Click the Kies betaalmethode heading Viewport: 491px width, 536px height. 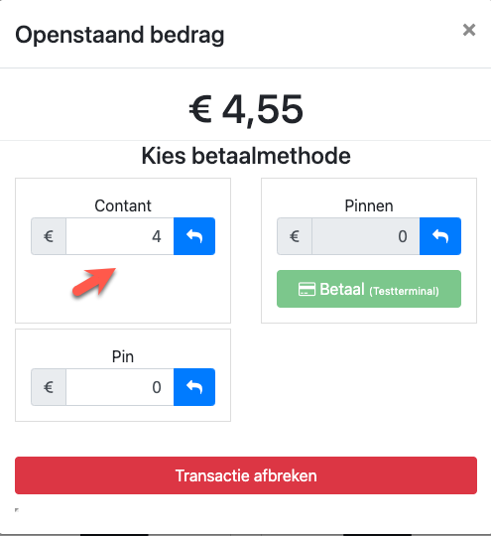point(246,156)
